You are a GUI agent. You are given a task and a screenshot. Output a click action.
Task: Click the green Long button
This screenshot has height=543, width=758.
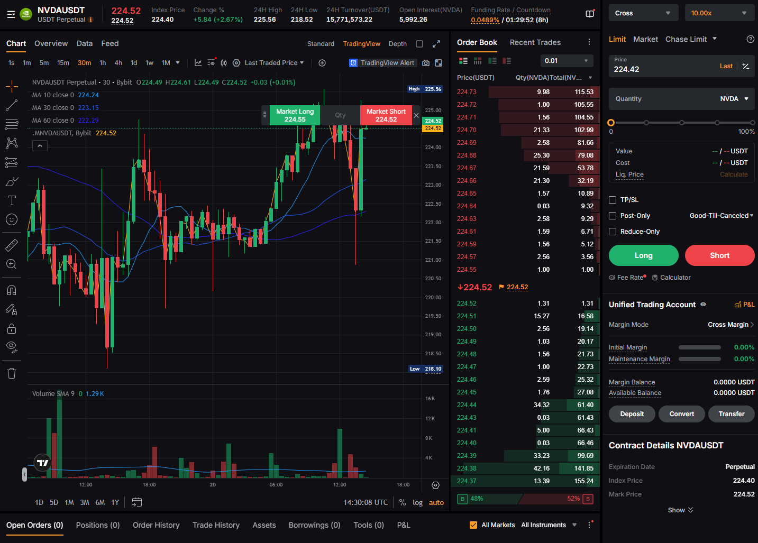tap(644, 255)
